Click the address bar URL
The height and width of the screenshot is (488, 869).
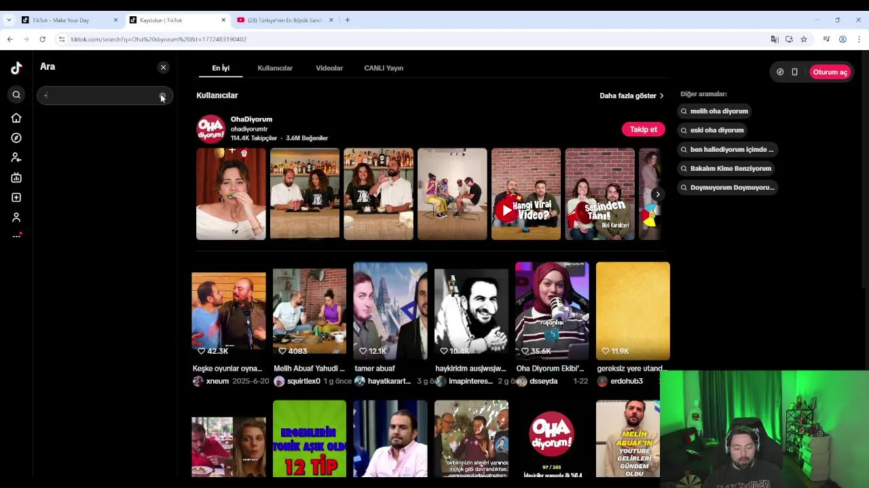click(159, 39)
